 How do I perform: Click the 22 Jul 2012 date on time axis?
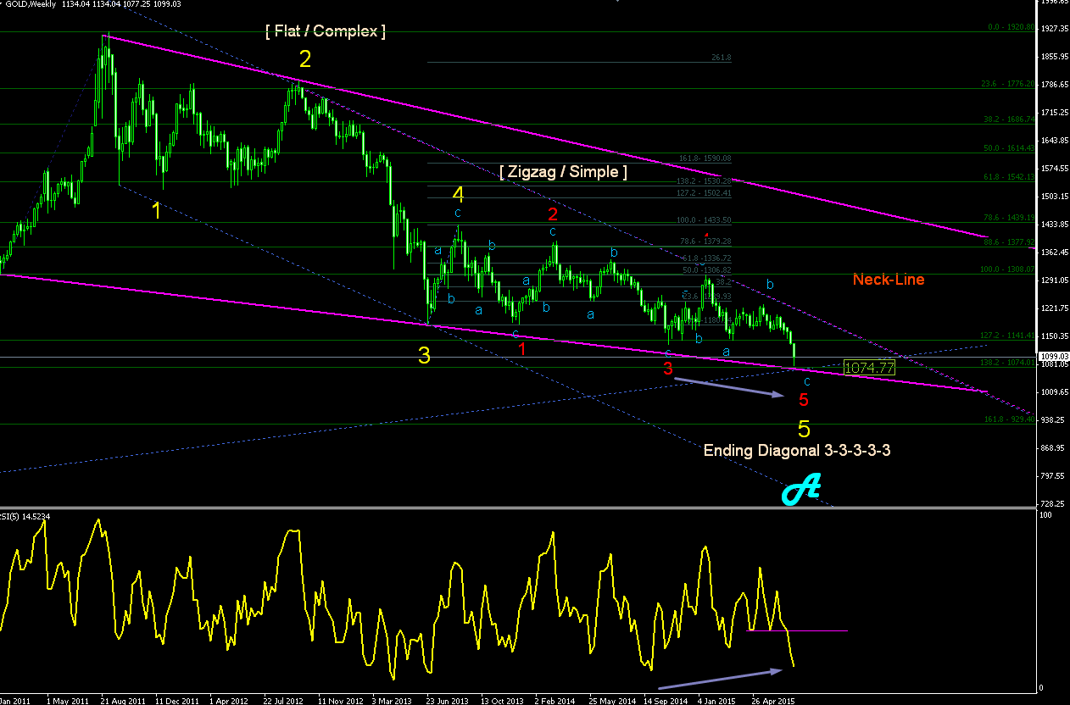[x=283, y=701]
